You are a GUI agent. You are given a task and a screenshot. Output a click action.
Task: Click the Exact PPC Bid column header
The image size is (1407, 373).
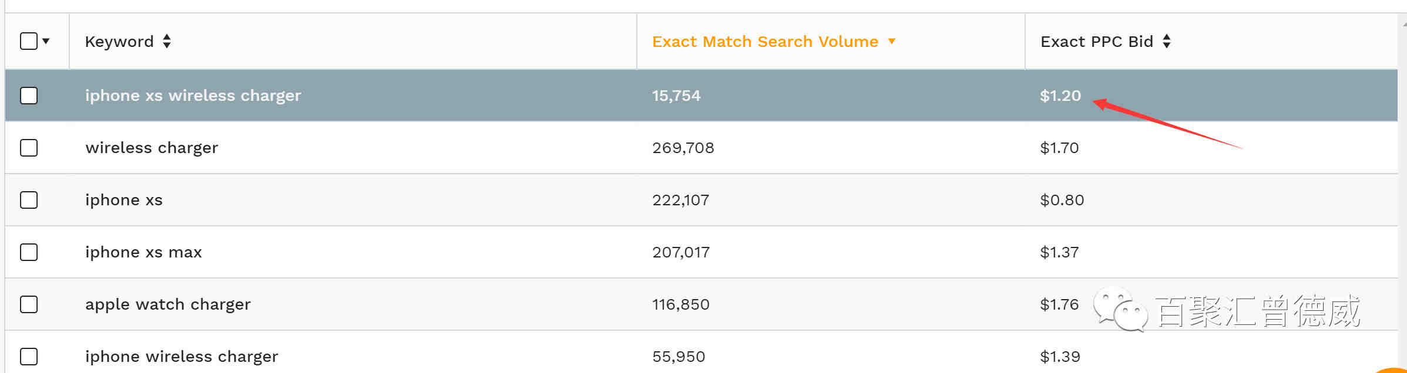click(1097, 41)
